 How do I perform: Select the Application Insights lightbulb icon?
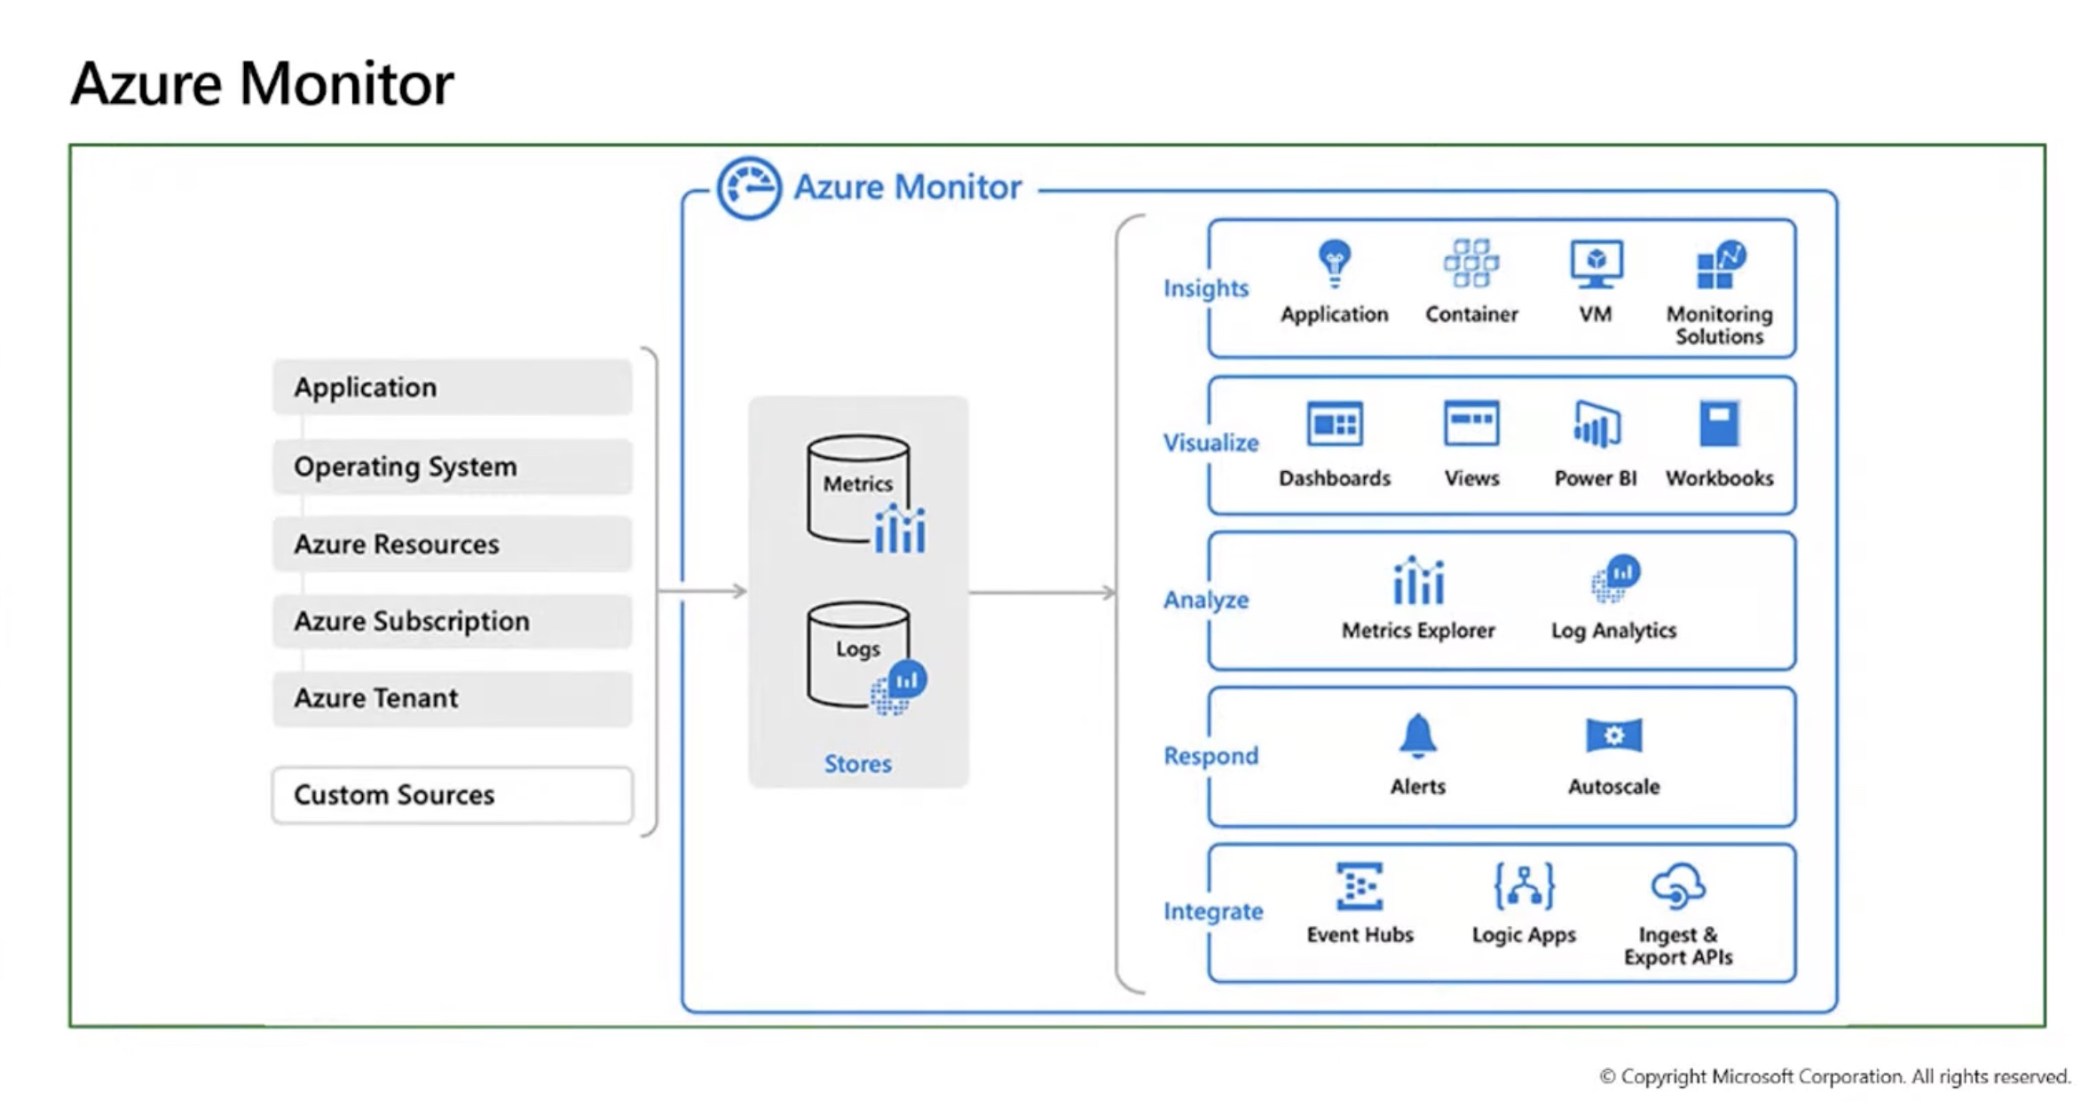click(x=1334, y=264)
